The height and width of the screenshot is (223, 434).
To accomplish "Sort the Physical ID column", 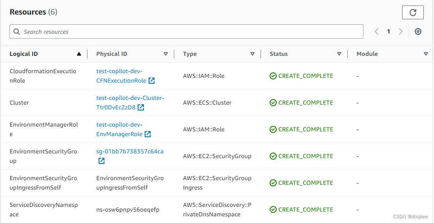I will click(x=166, y=54).
